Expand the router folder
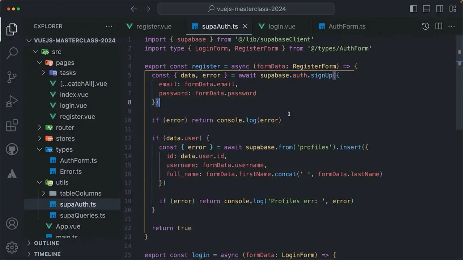The height and width of the screenshot is (260, 463). 72,127
